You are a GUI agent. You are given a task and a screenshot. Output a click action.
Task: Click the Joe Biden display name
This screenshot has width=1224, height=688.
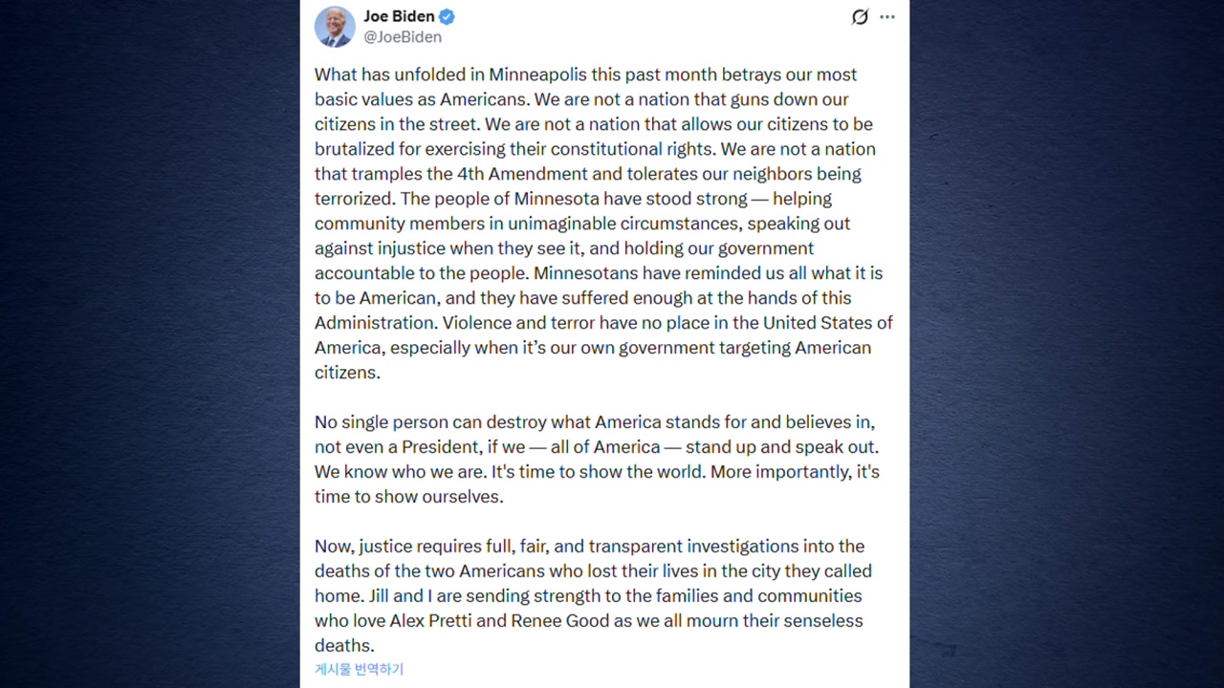tap(399, 16)
